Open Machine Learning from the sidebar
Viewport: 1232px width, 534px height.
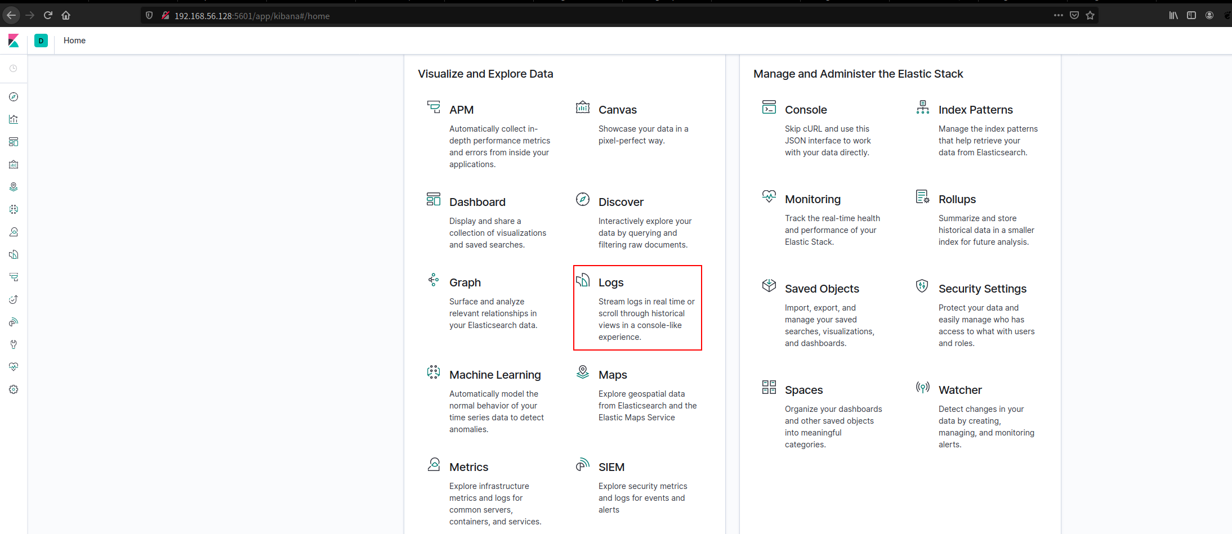click(x=14, y=209)
